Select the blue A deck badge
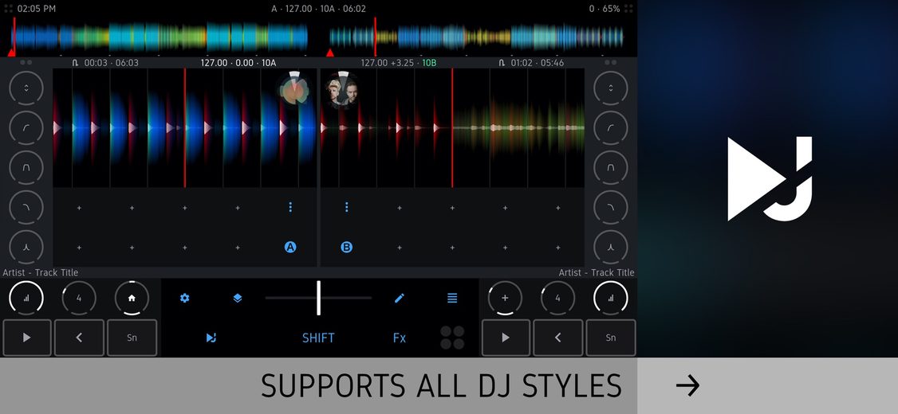 [290, 247]
